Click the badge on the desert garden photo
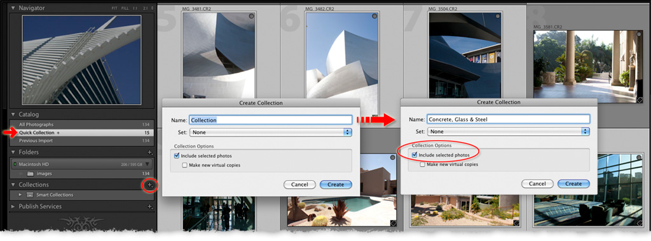 pyautogui.click(x=516, y=224)
